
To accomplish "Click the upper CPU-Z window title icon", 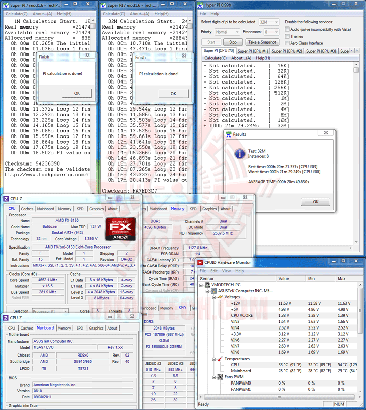I will pos(6,199).
